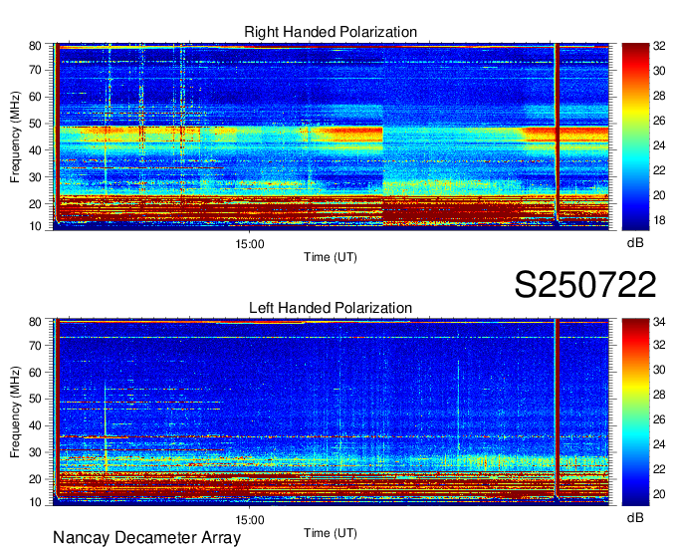
Task: Click 'Frequency (MHz)' label of top plot
Action: coord(15,137)
